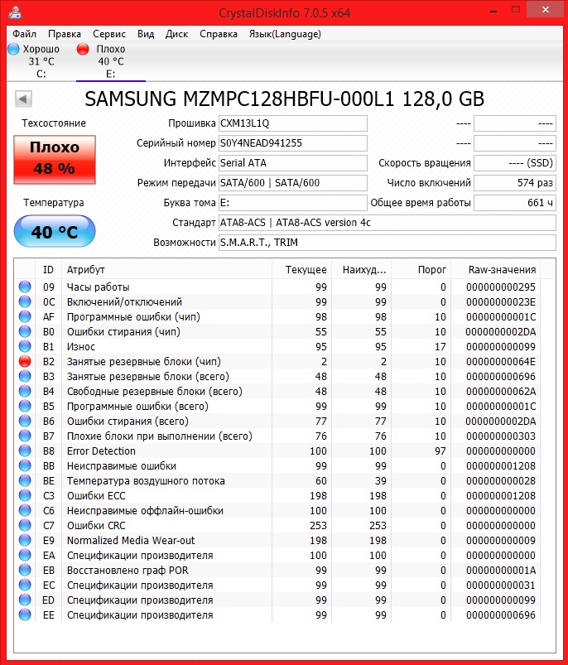This screenshot has height=665, width=568.
Task: Click the serial number field S0Y4NEAD941255
Action: pyautogui.click(x=293, y=143)
